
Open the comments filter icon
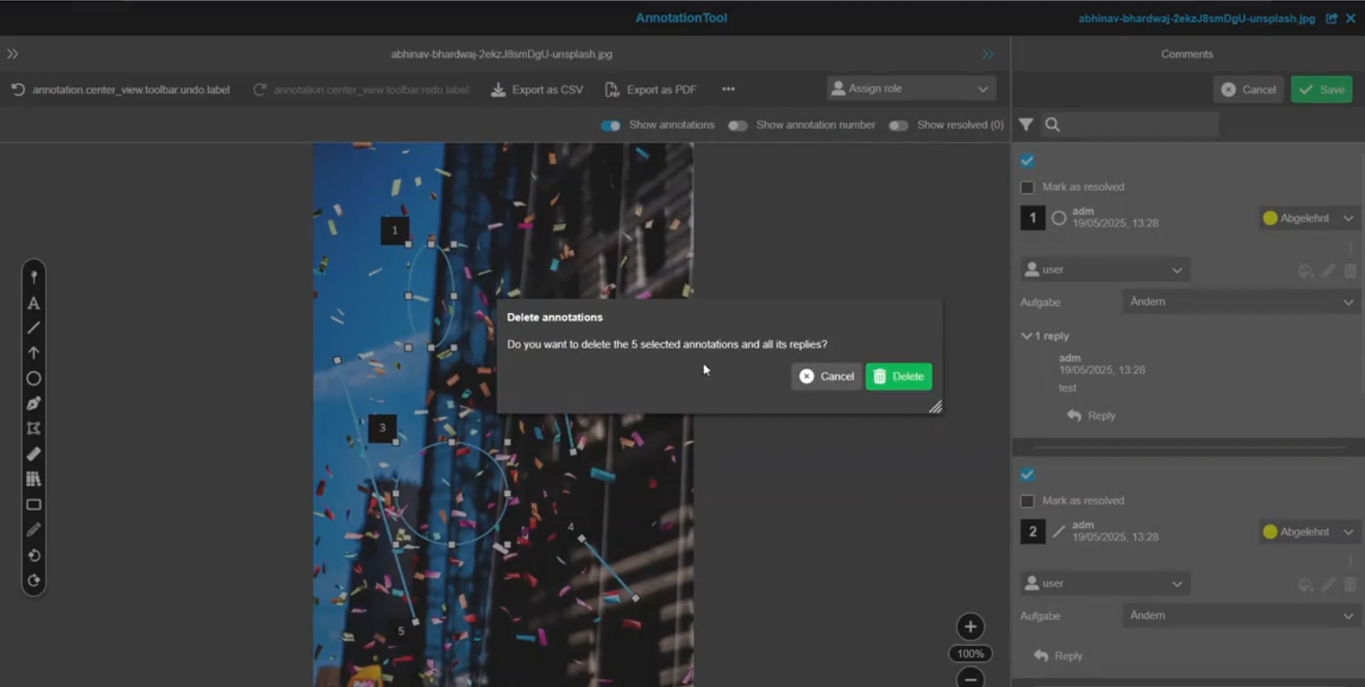click(1026, 125)
